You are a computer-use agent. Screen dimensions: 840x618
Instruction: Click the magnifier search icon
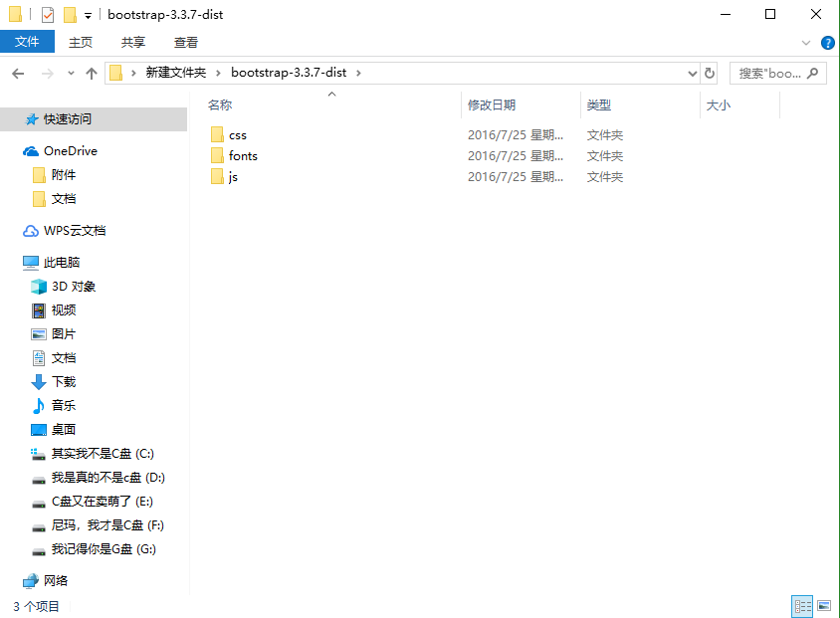pos(813,73)
